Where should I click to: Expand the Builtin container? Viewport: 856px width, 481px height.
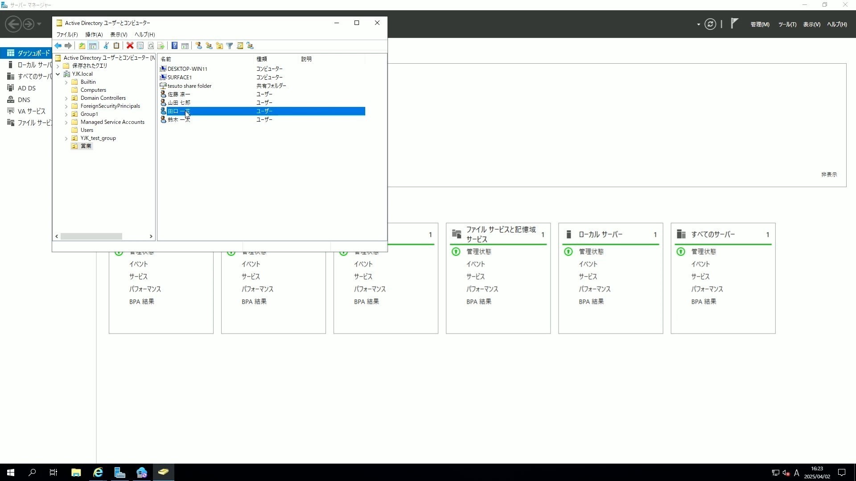tap(66, 82)
